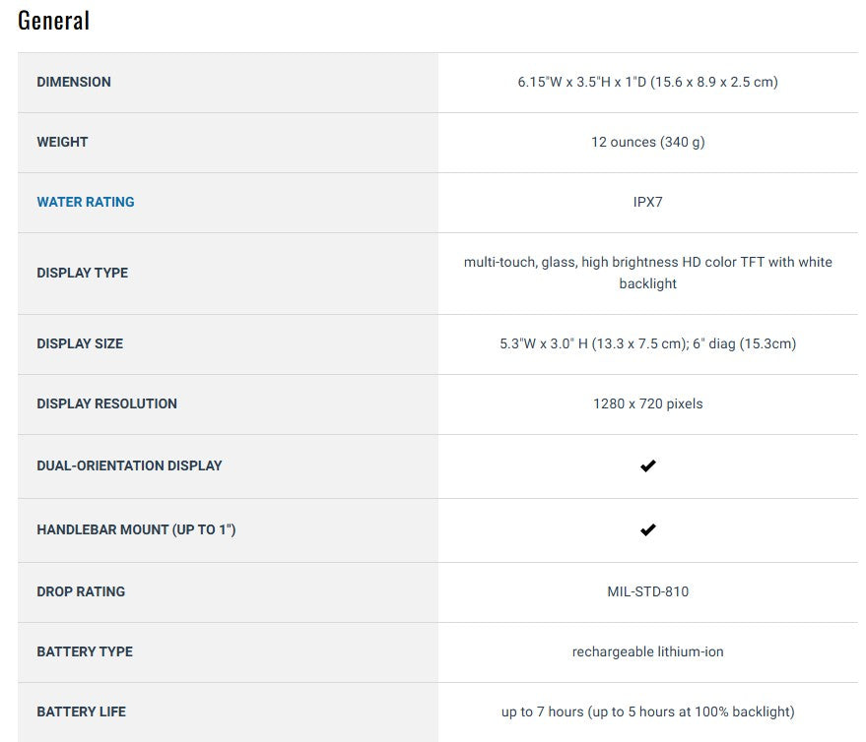Click the Weight row label
Viewport: 866px width, 742px height.
point(62,142)
